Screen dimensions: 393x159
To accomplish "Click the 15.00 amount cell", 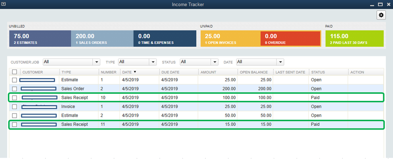I will point(230,124).
